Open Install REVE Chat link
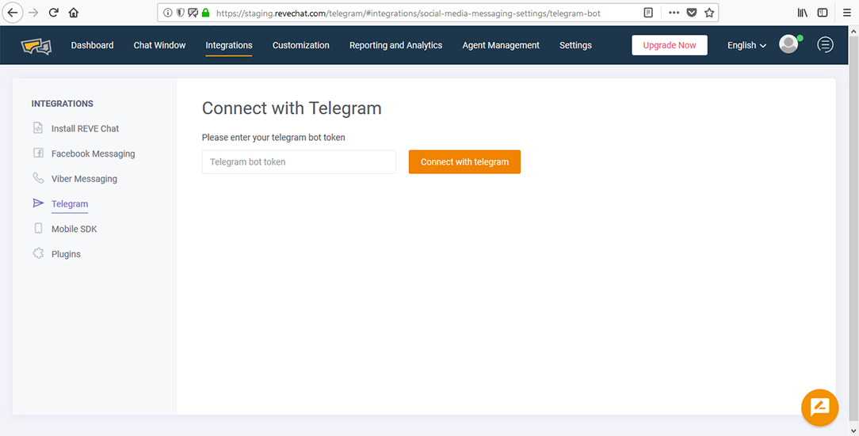The width and height of the screenshot is (859, 436). pyautogui.click(x=85, y=128)
